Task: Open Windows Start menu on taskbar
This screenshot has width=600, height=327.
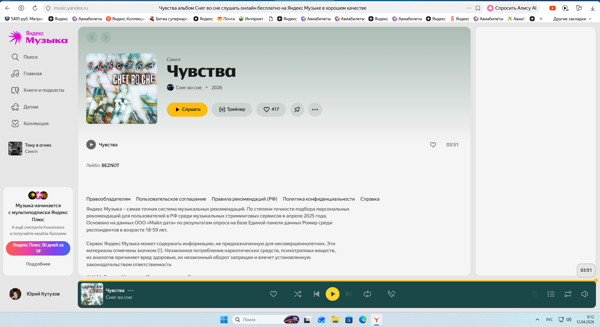Action: click(x=224, y=320)
